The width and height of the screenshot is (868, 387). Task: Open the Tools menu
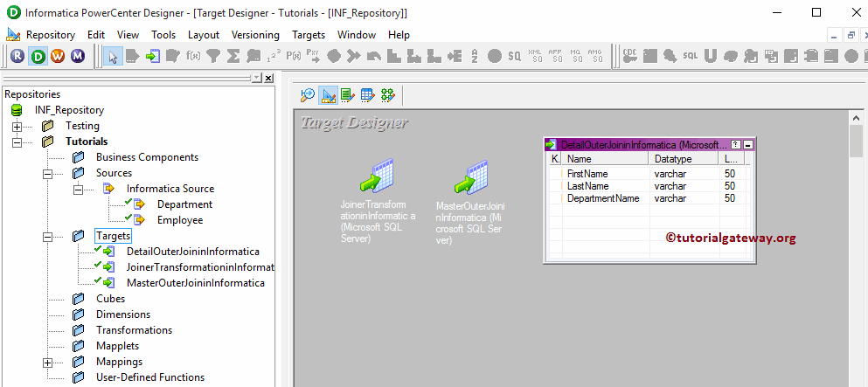[x=163, y=35]
